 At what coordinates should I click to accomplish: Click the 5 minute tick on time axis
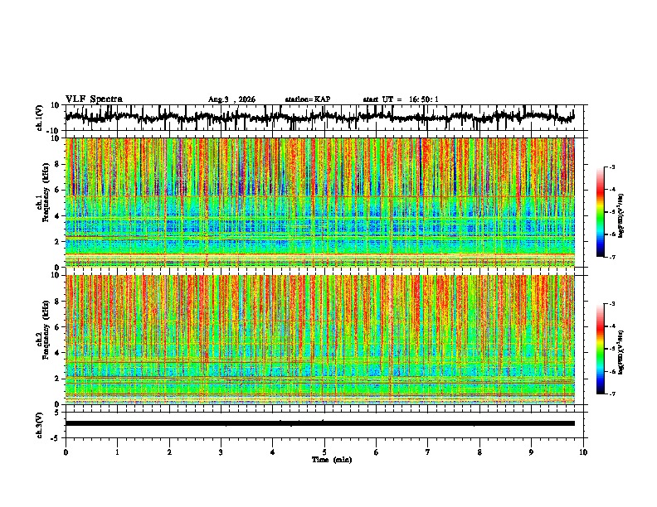[x=324, y=452]
